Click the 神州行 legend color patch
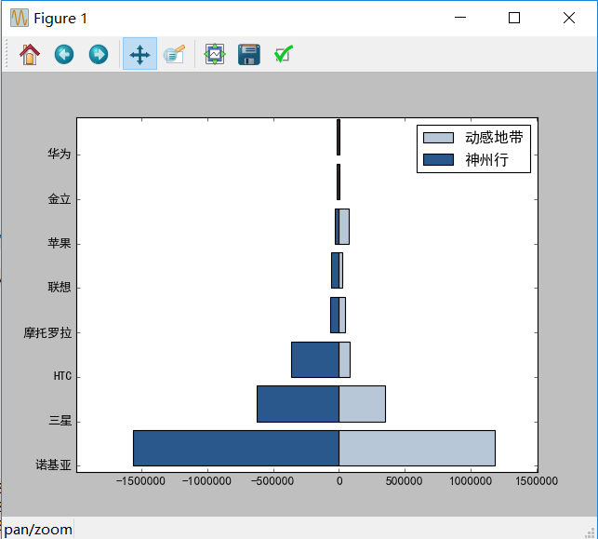This screenshot has height=539, width=598. point(438,159)
